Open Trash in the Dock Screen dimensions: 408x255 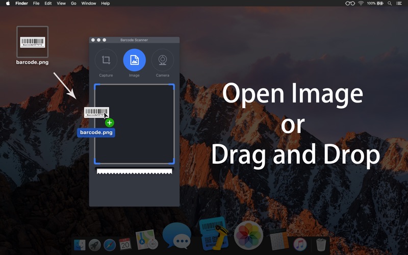coord(321,244)
